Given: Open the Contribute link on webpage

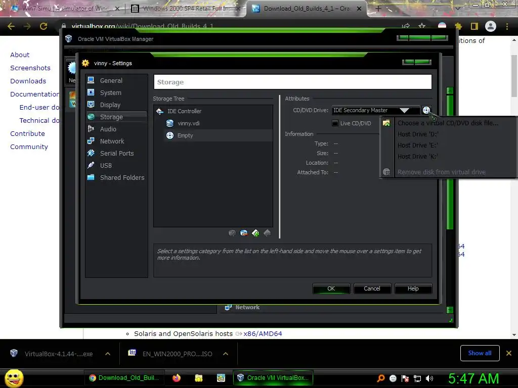Looking at the screenshot, I should [27, 133].
